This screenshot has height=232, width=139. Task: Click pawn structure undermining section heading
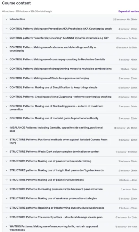(x=50, y=161)
